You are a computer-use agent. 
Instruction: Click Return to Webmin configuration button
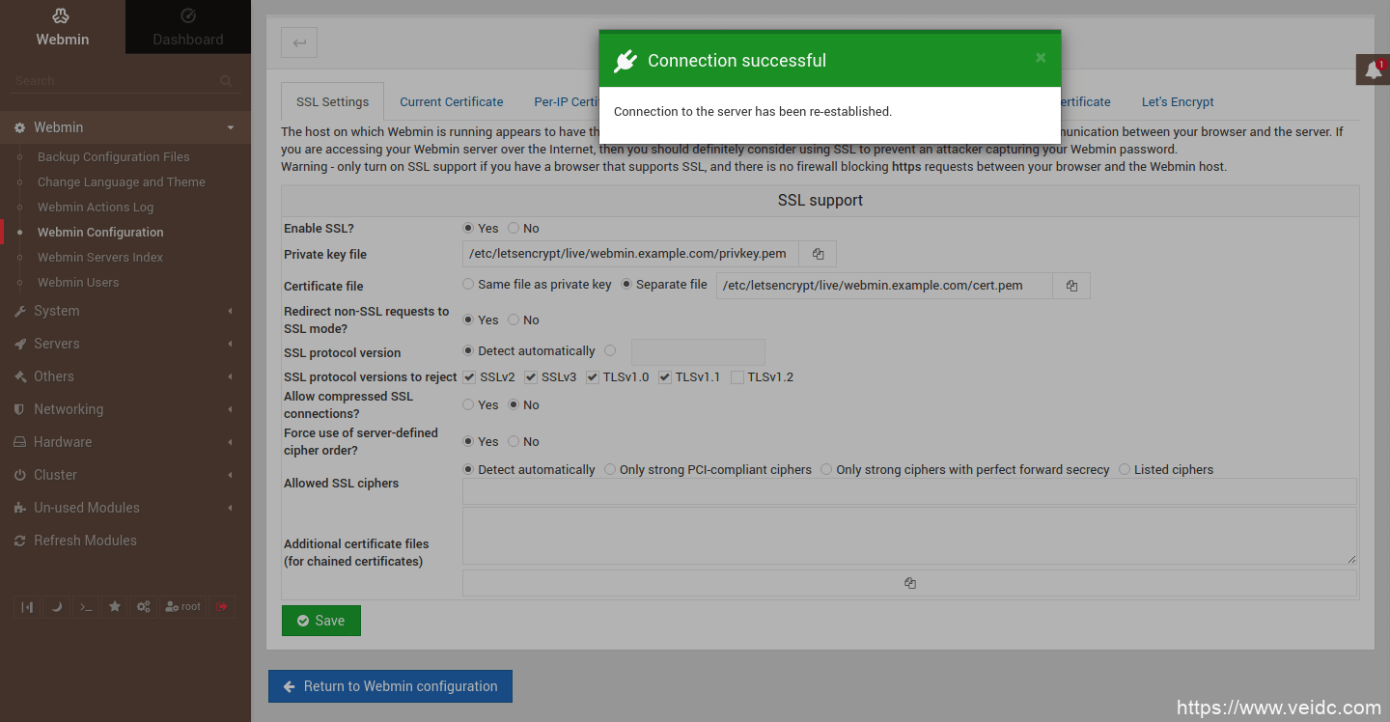pos(390,686)
